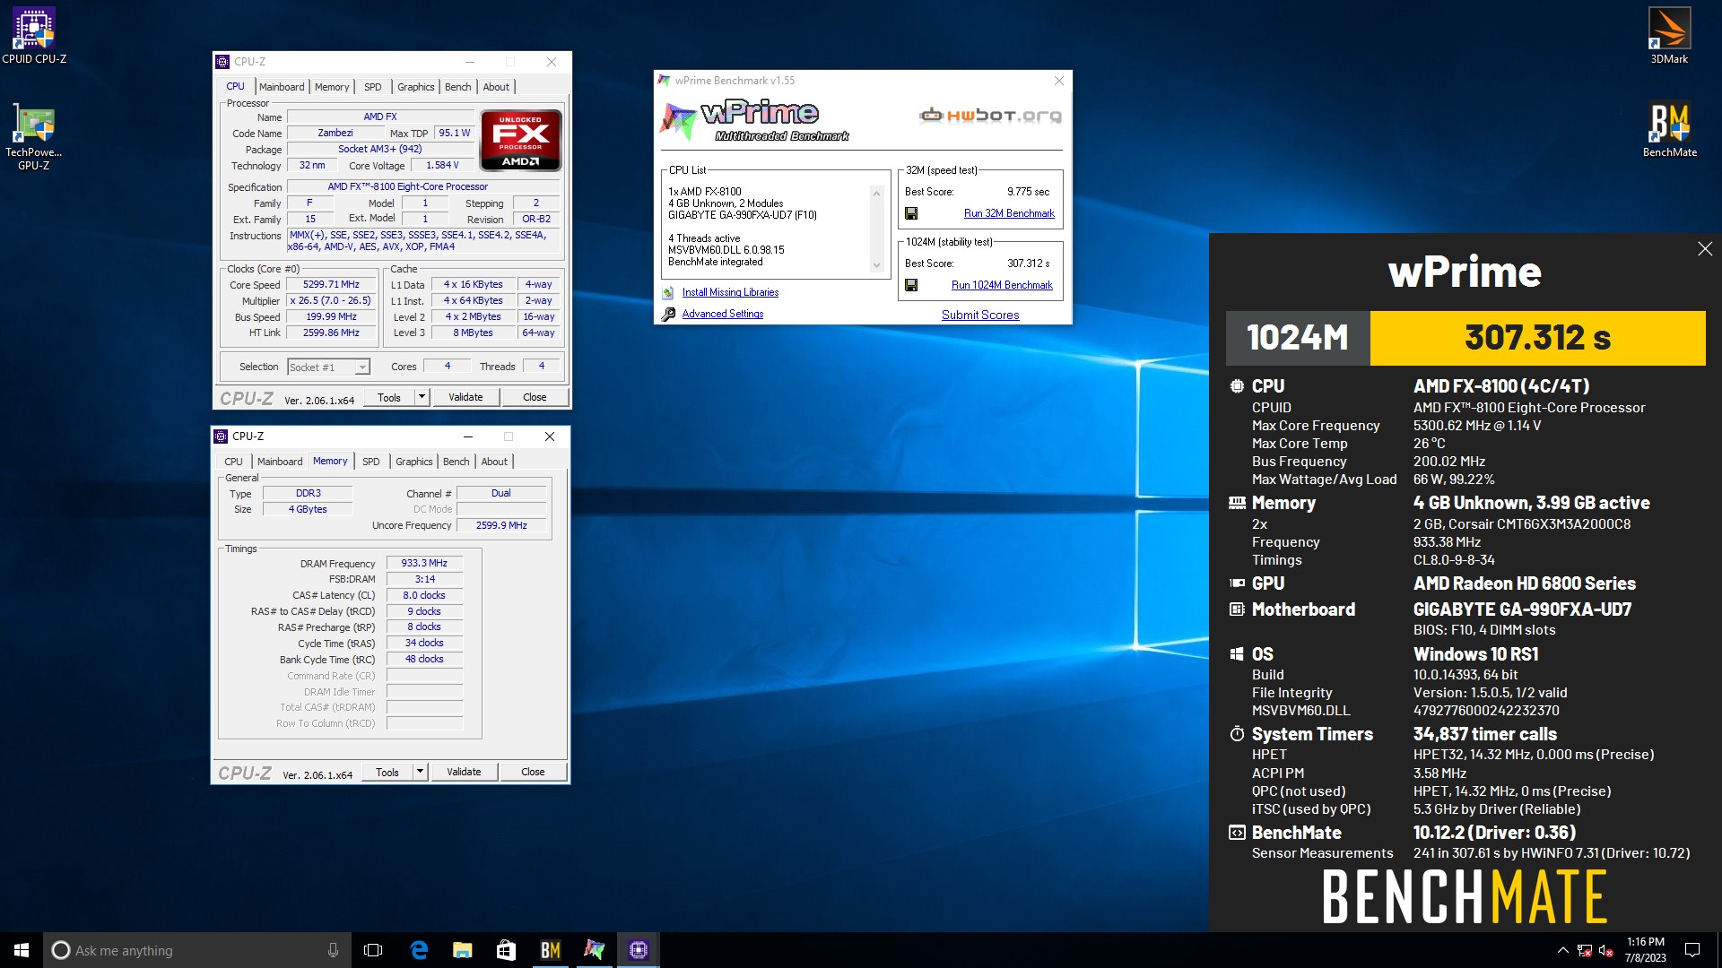Open Mainboard tab in lower CPU-Z
1722x968 pixels.
(280, 462)
